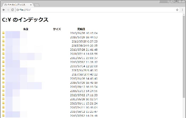Click folder icon on row dated 2016/07/29 0:37:53
This screenshot has height=118, width=186.
point(3,41)
